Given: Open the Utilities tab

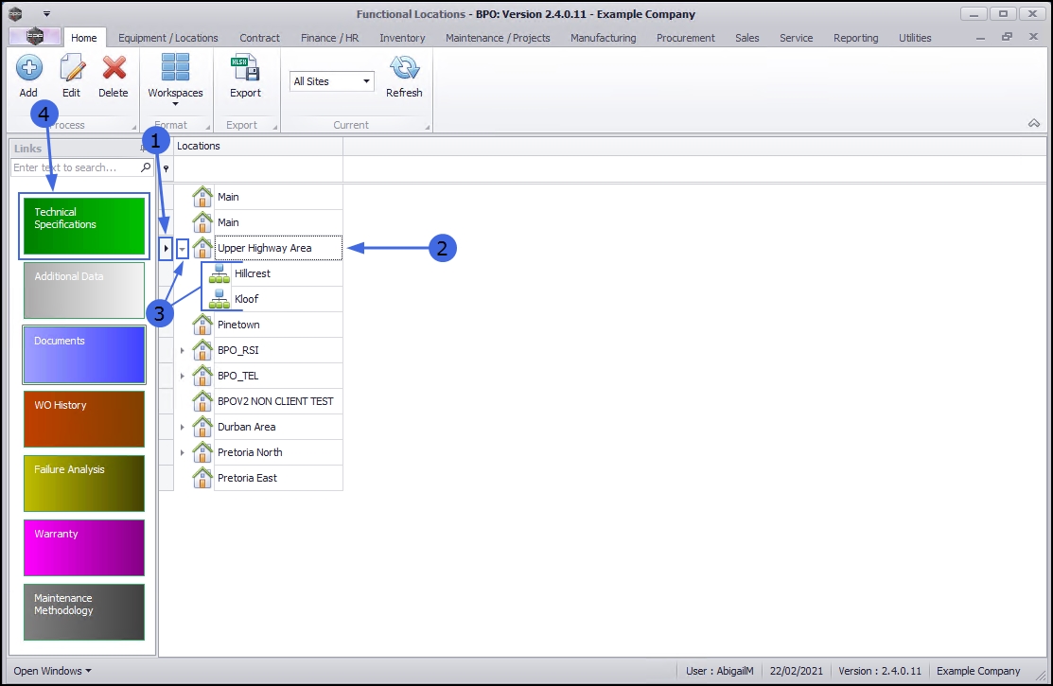Looking at the screenshot, I should 915,38.
